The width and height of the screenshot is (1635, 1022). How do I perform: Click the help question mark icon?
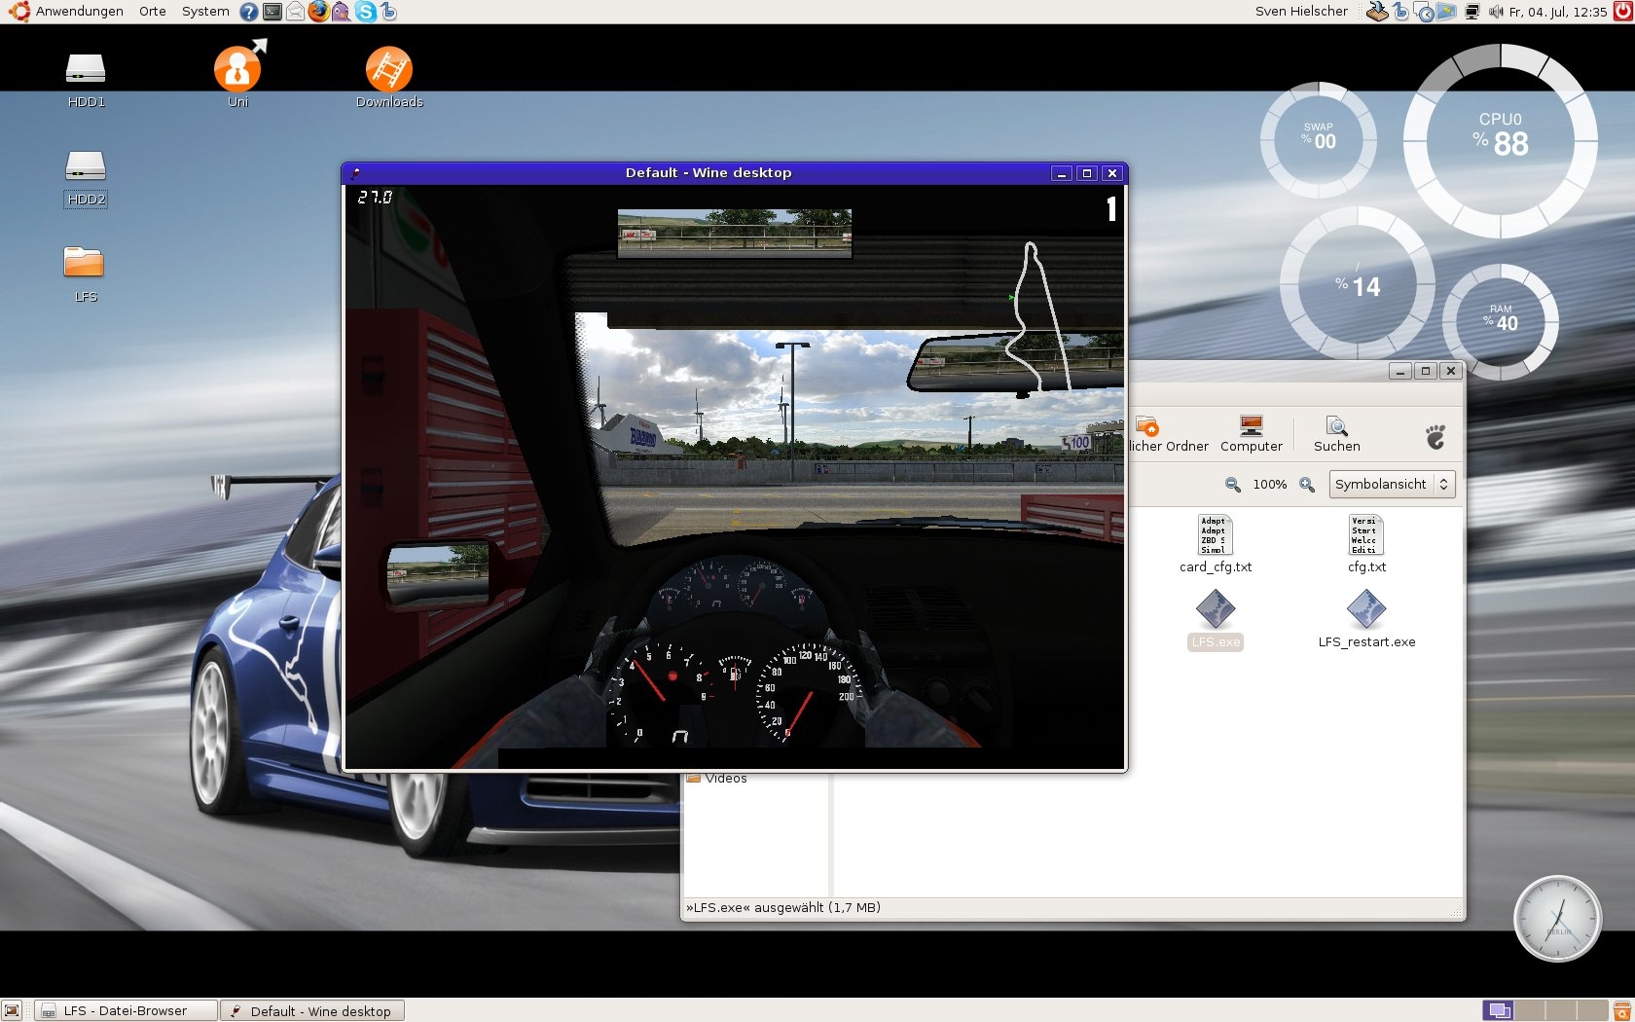tap(249, 12)
